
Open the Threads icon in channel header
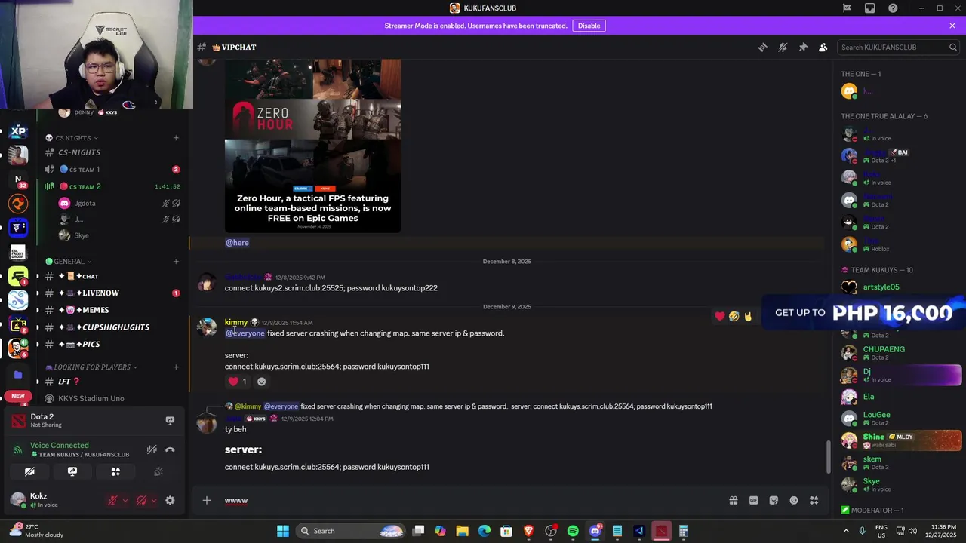point(762,47)
